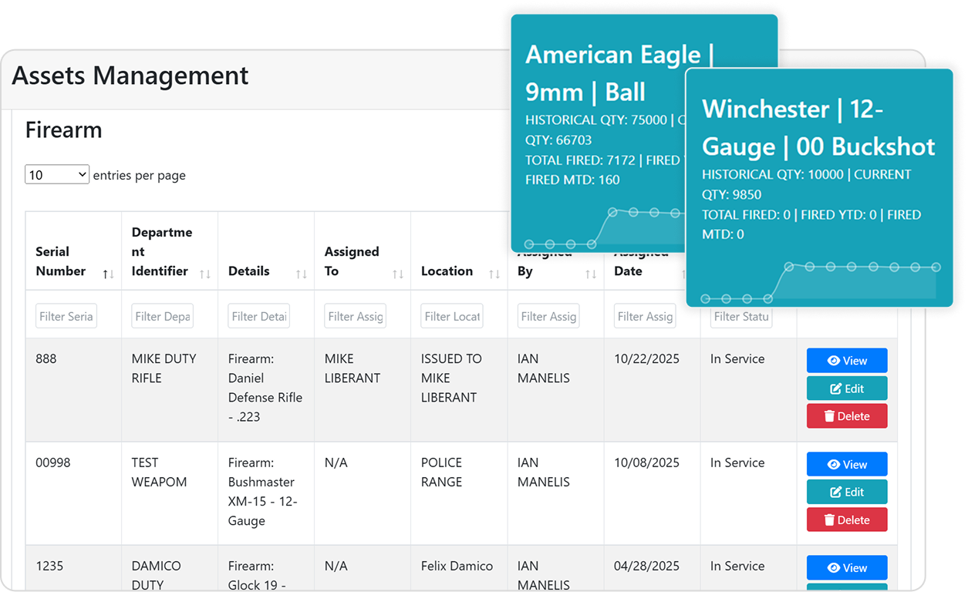View firearm with serial 888
Viewport: 968px width, 592px height.
(847, 361)
